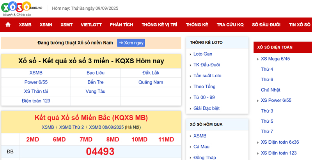This screenshot has height=160, width=312.
Task: Click the Kết quả xổ số 3 miền heading
Action: tap(91, 61)
